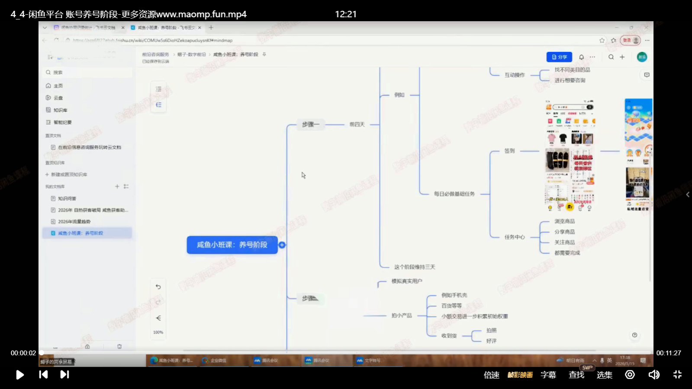Toggle subtitles with 字幕

coord(548,375)
